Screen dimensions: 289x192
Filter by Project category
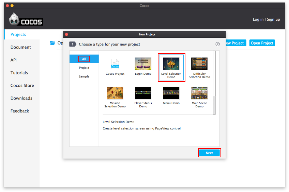[x=84, y=68]
